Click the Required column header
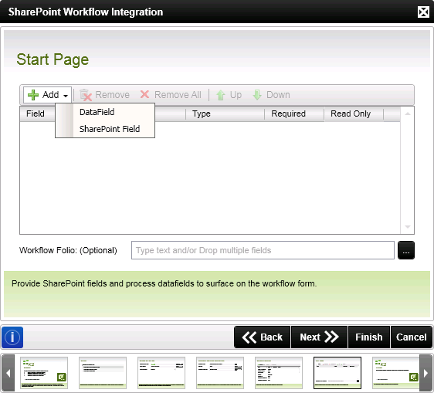This screenshot has height=393, width=434. click(x=294, y=113)
